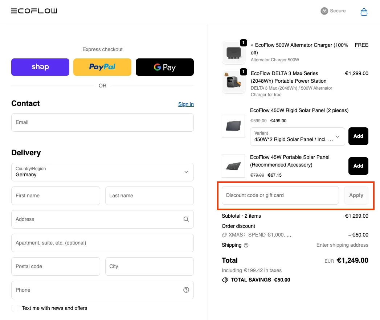Focus the discount code or gift card field
The image size is (380, 320).
pyautogui.click(x=280, y=195)
